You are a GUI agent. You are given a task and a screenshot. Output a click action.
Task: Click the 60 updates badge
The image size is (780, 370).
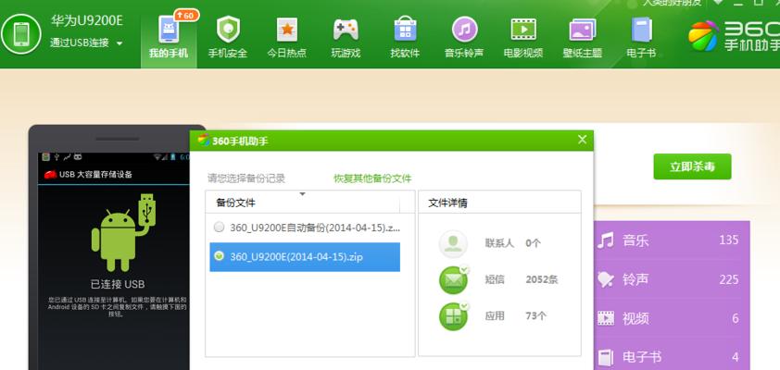[x=186, y=16]
